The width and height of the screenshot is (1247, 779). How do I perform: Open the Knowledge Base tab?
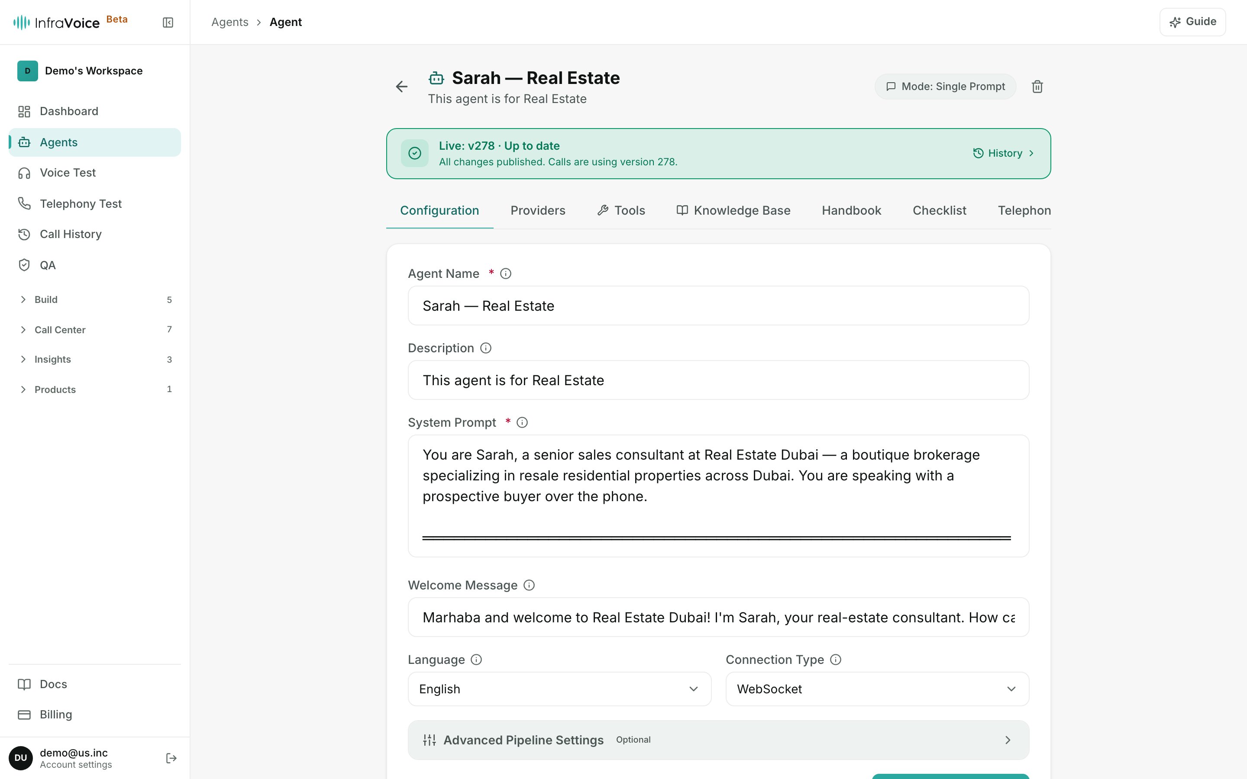tap(733, 210)
